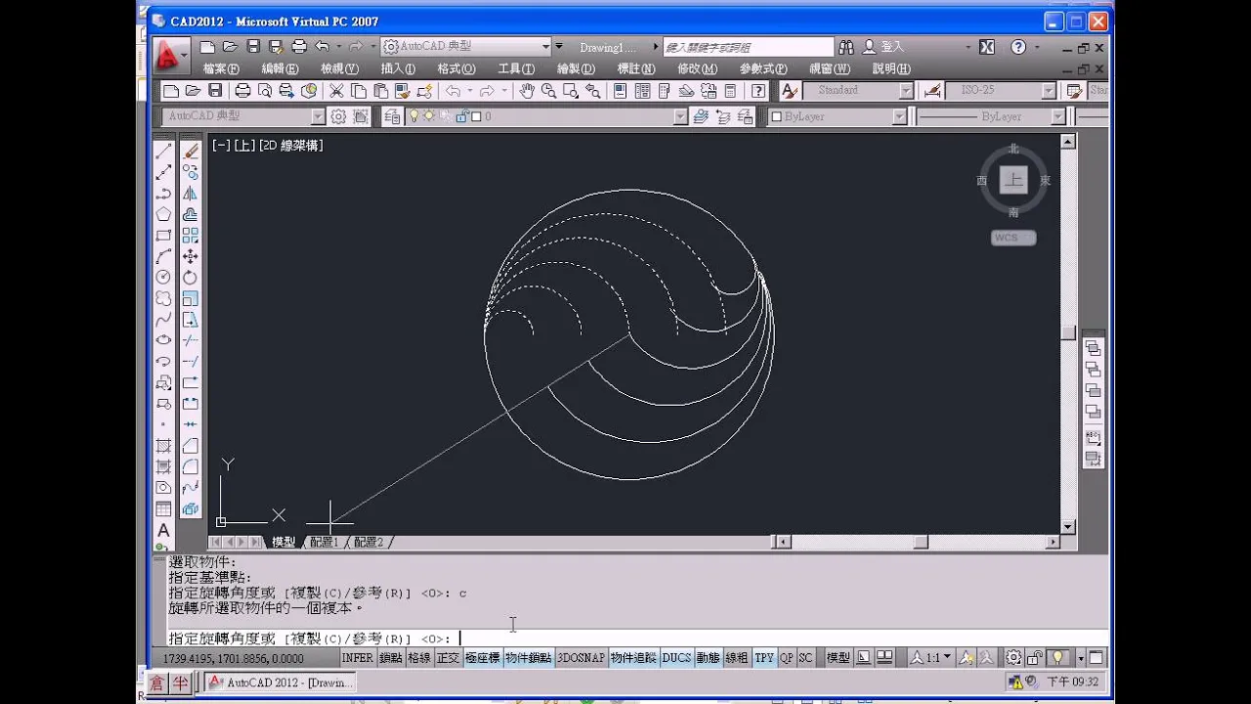This screenshot has width=1251, height=704.
Task: Switch to the 配置1 layout tab
Action: tap(324, 542)
